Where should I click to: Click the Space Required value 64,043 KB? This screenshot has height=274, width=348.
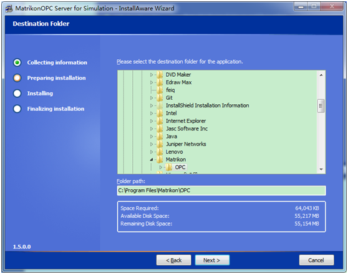(x=307, y=208)
